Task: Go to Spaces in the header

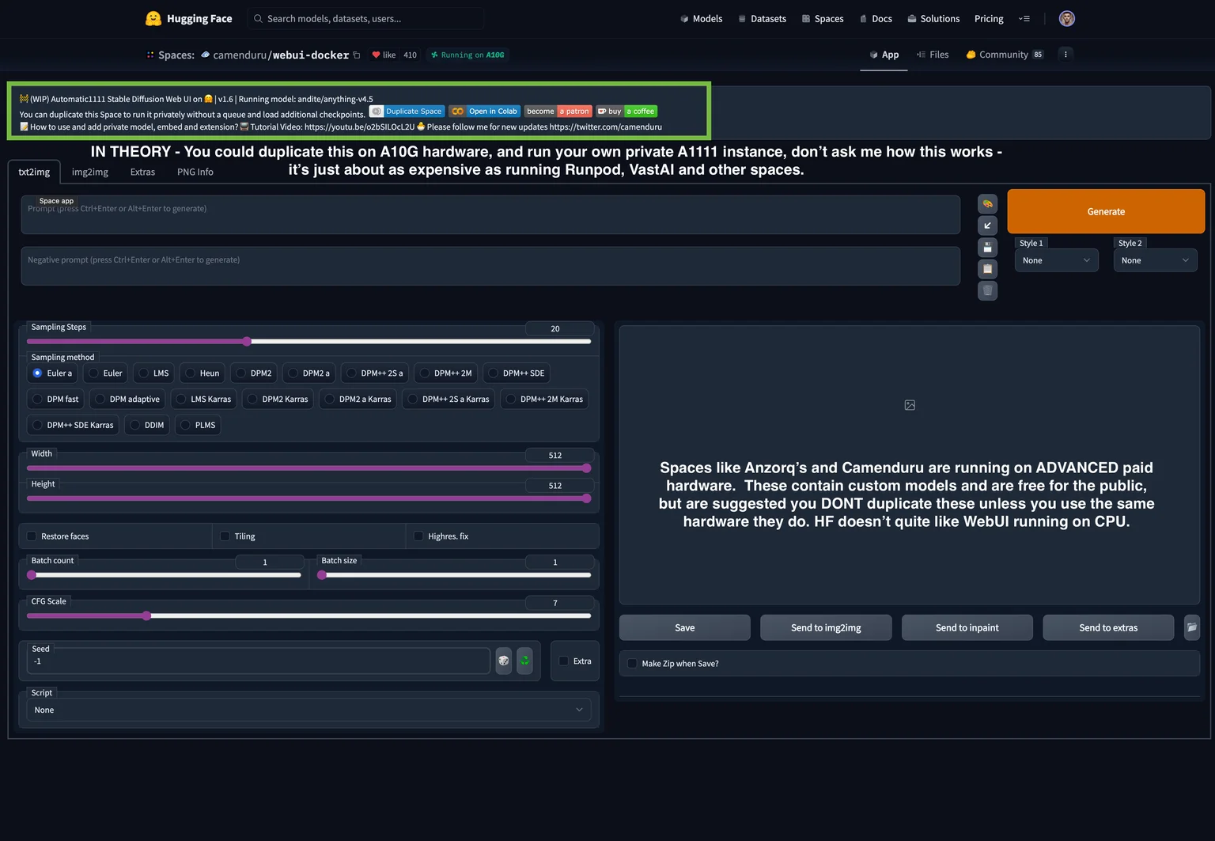Action: (822, 18)
